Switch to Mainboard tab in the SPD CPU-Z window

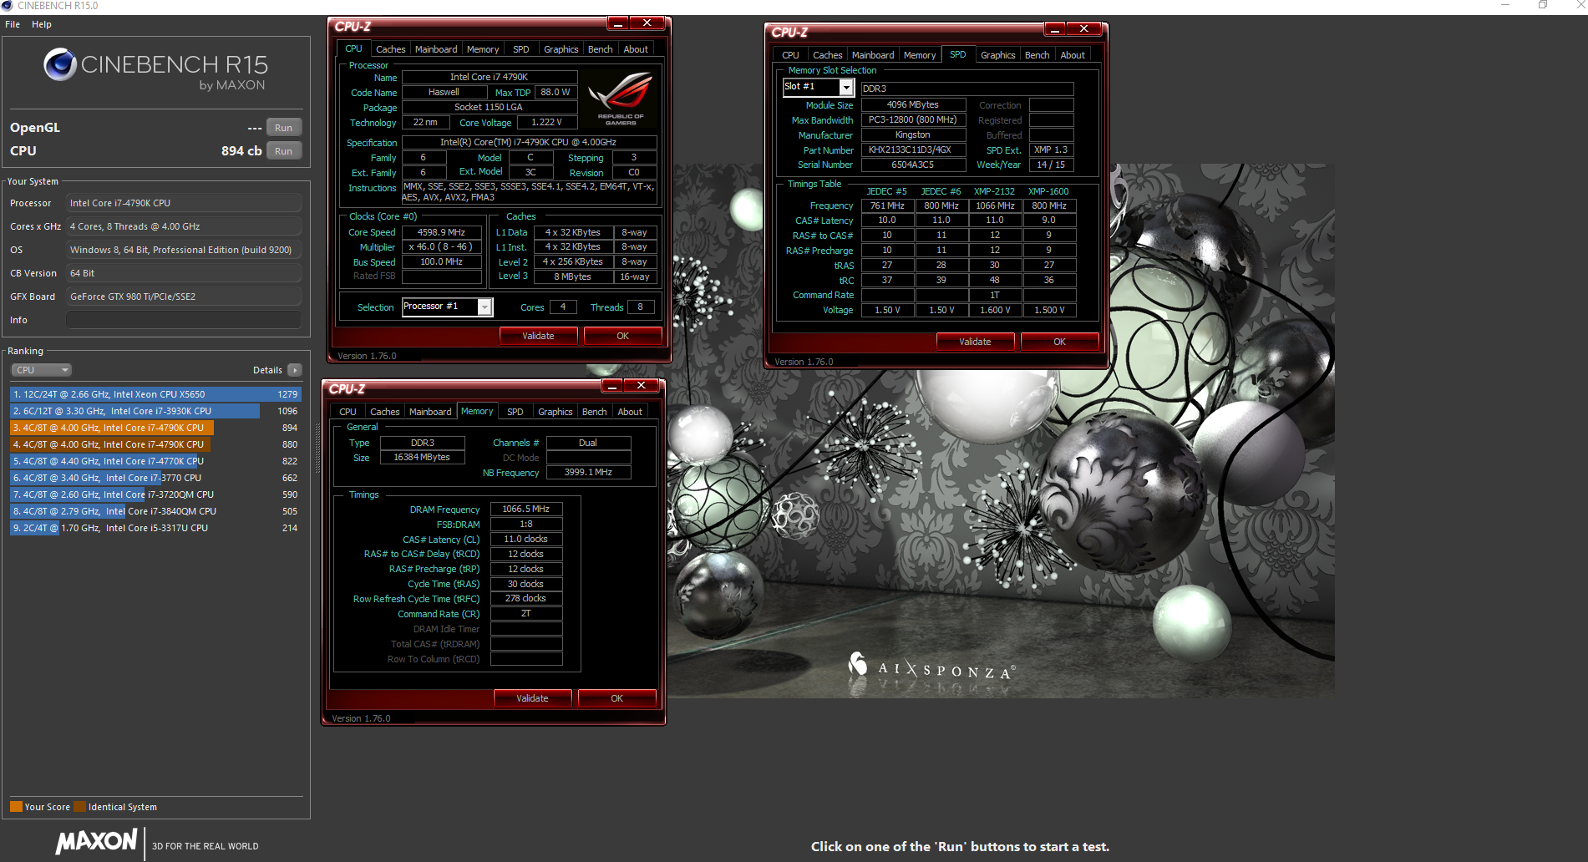pos(873,55)
